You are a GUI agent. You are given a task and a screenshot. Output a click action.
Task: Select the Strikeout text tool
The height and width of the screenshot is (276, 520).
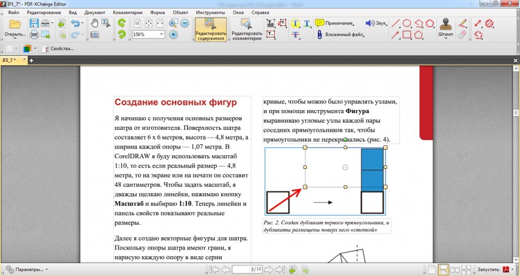tap(296, 34)
